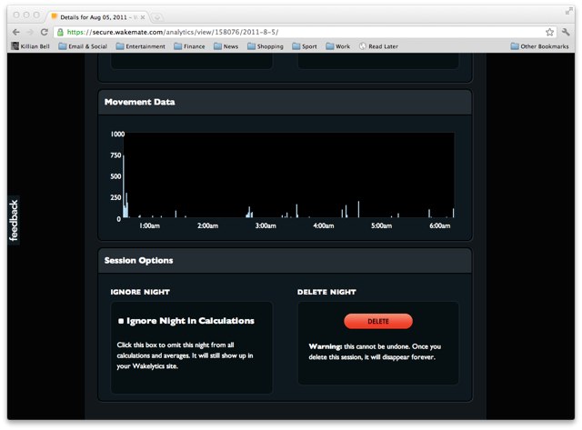Open the Work bookmarks folder
This screenshot has height=430, width=582.
point(338,46)
